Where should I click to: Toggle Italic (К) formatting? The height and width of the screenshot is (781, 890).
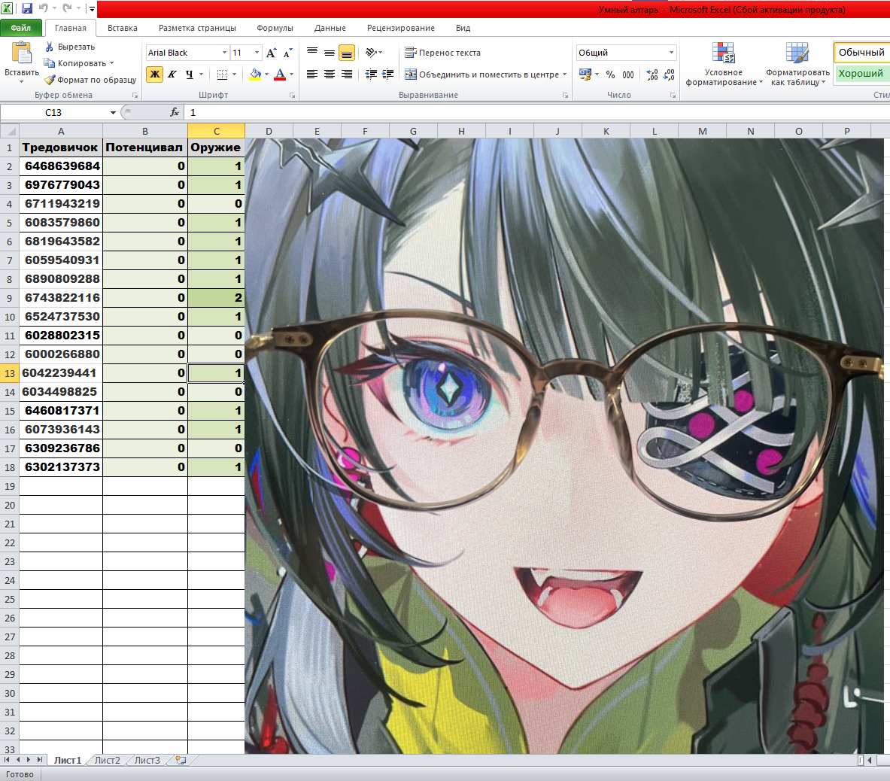click(x=172, y=74)
